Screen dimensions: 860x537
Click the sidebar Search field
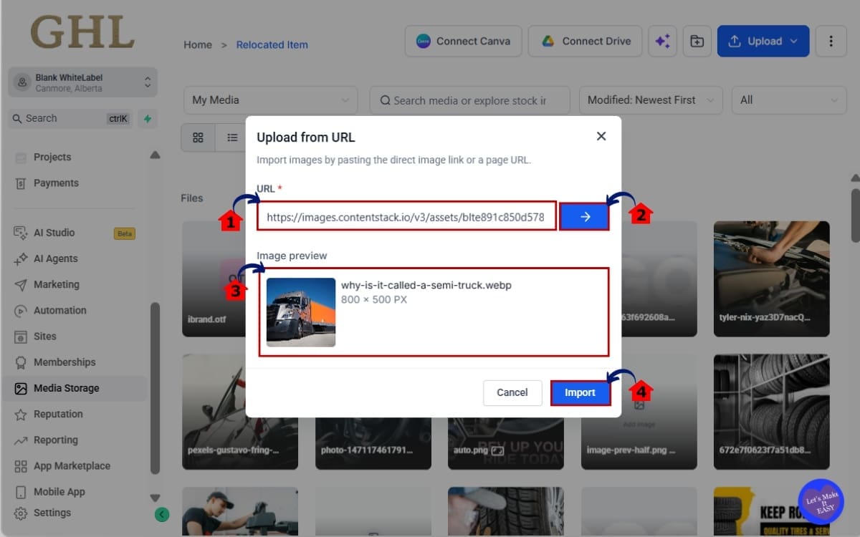click(x=70, y=119)
